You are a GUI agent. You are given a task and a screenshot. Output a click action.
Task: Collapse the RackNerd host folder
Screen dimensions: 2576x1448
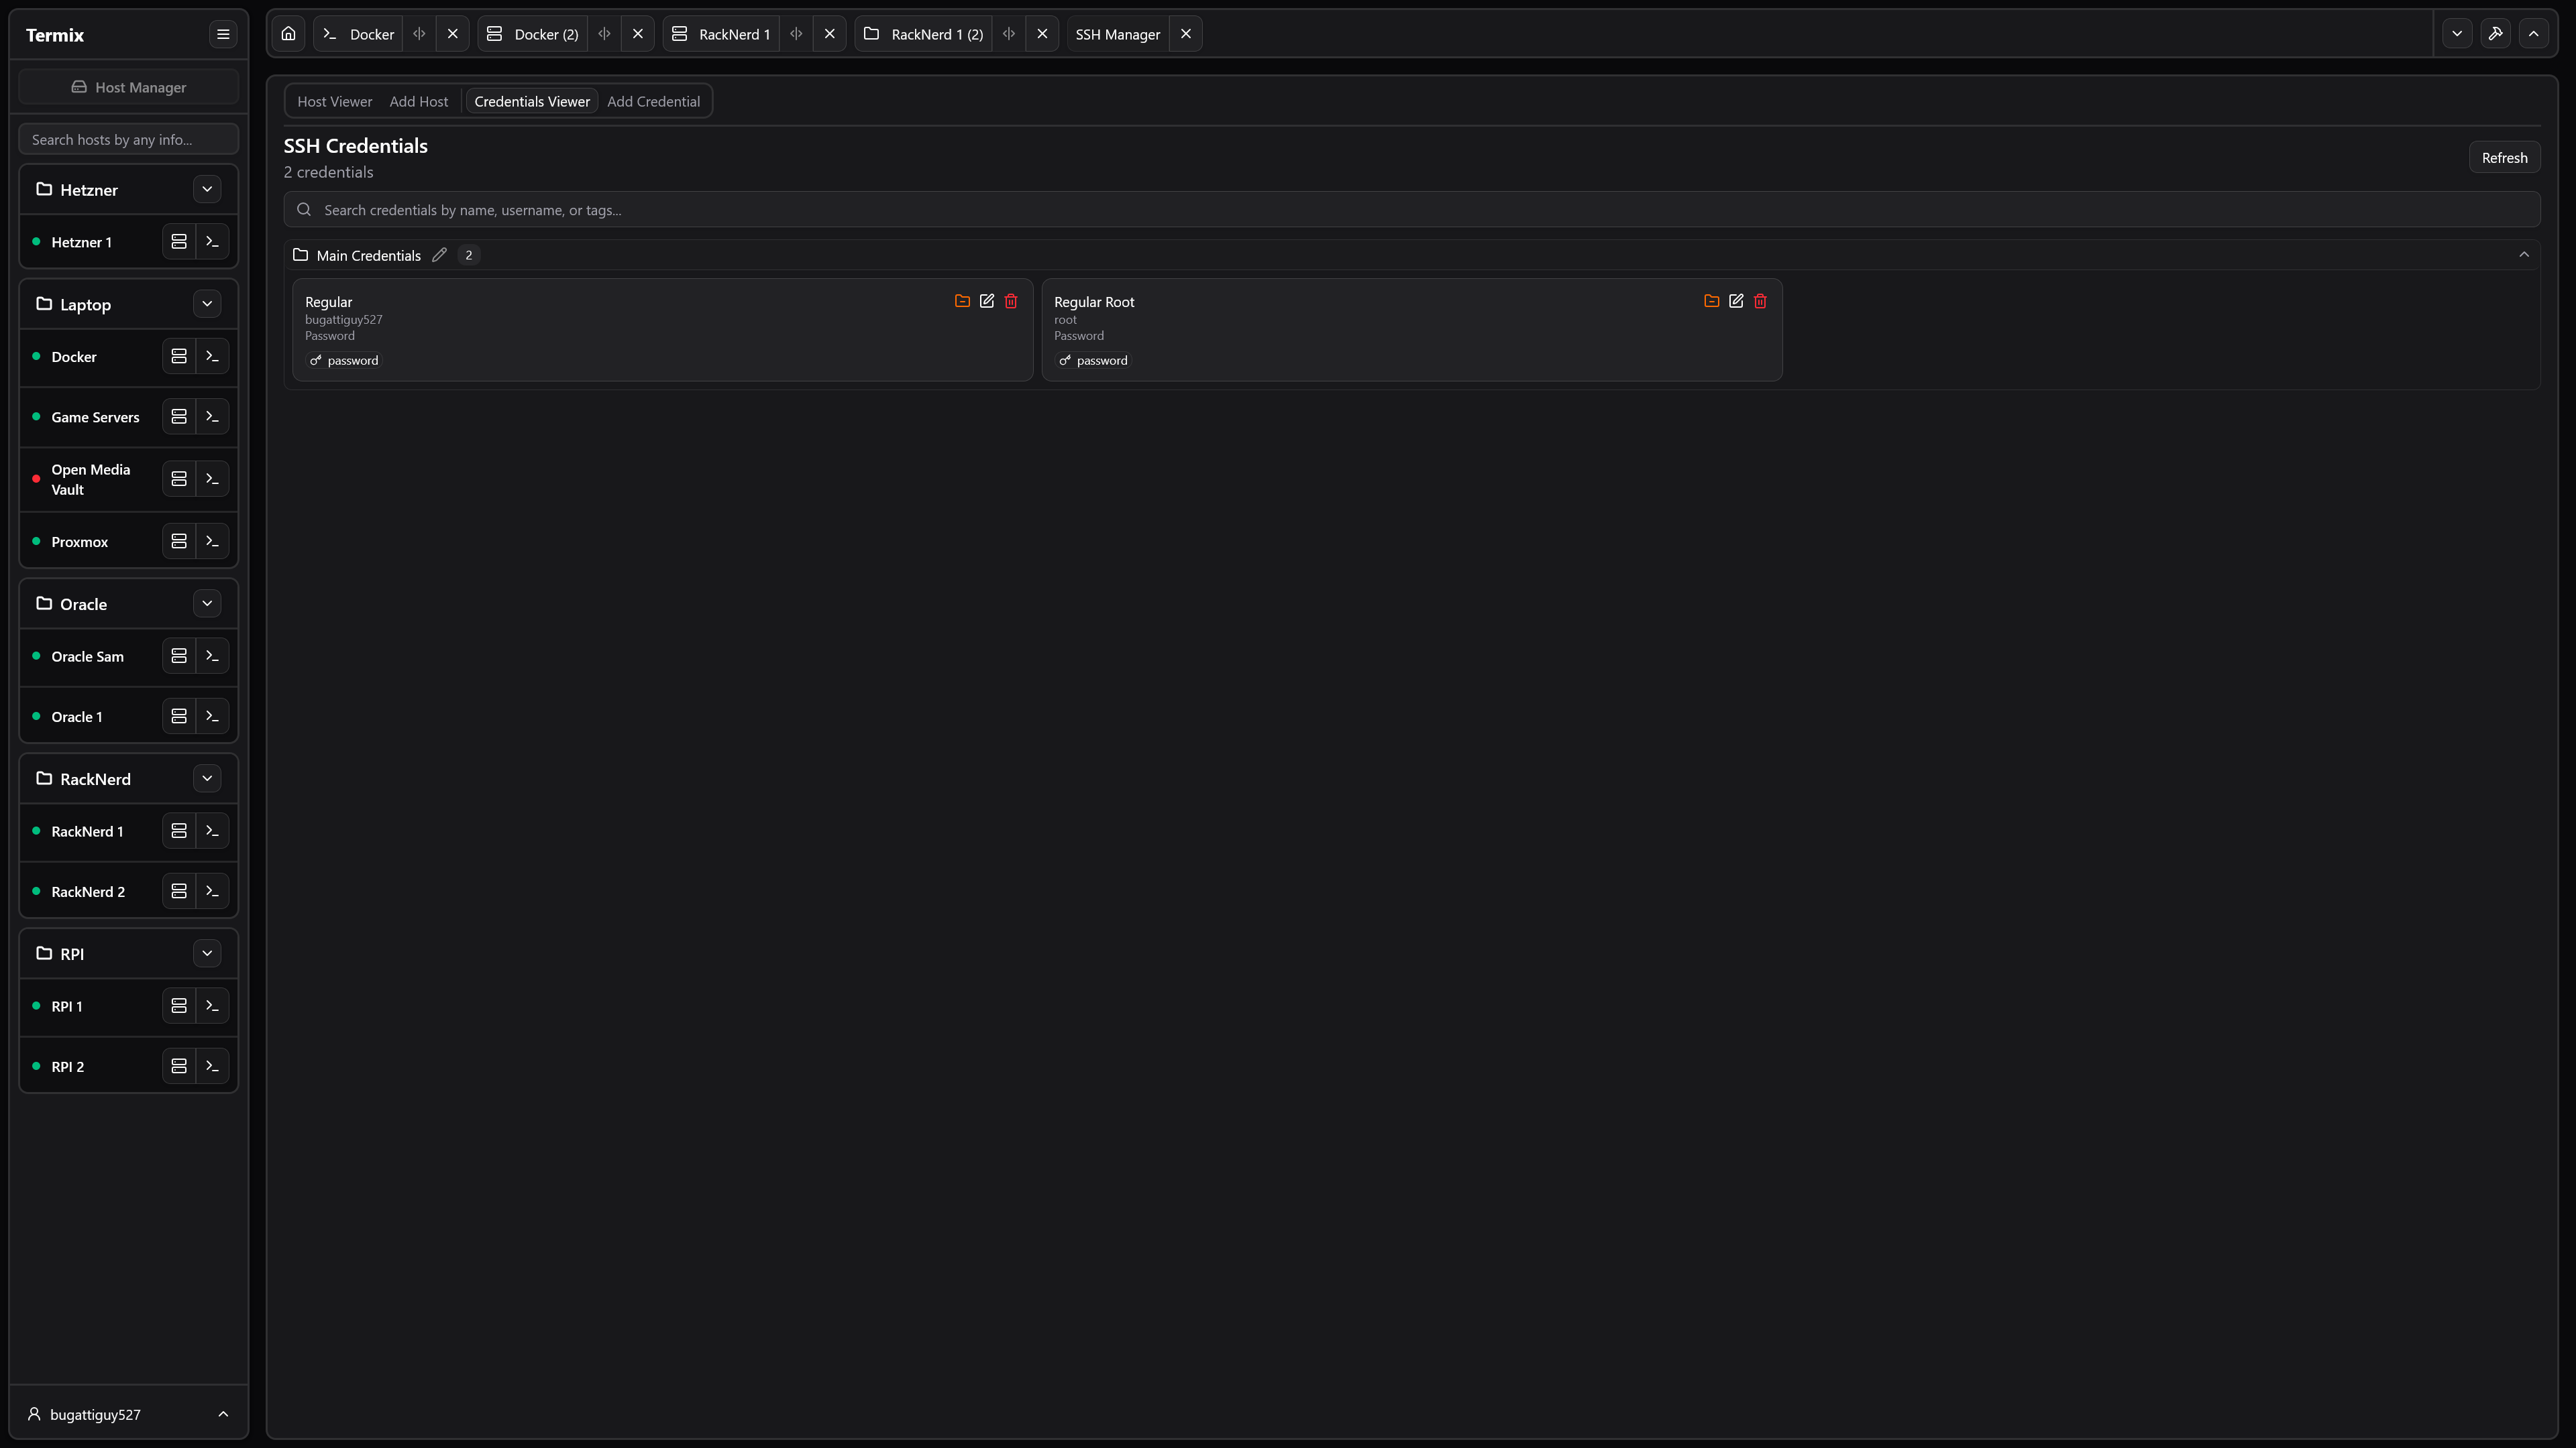pos(207,778)
